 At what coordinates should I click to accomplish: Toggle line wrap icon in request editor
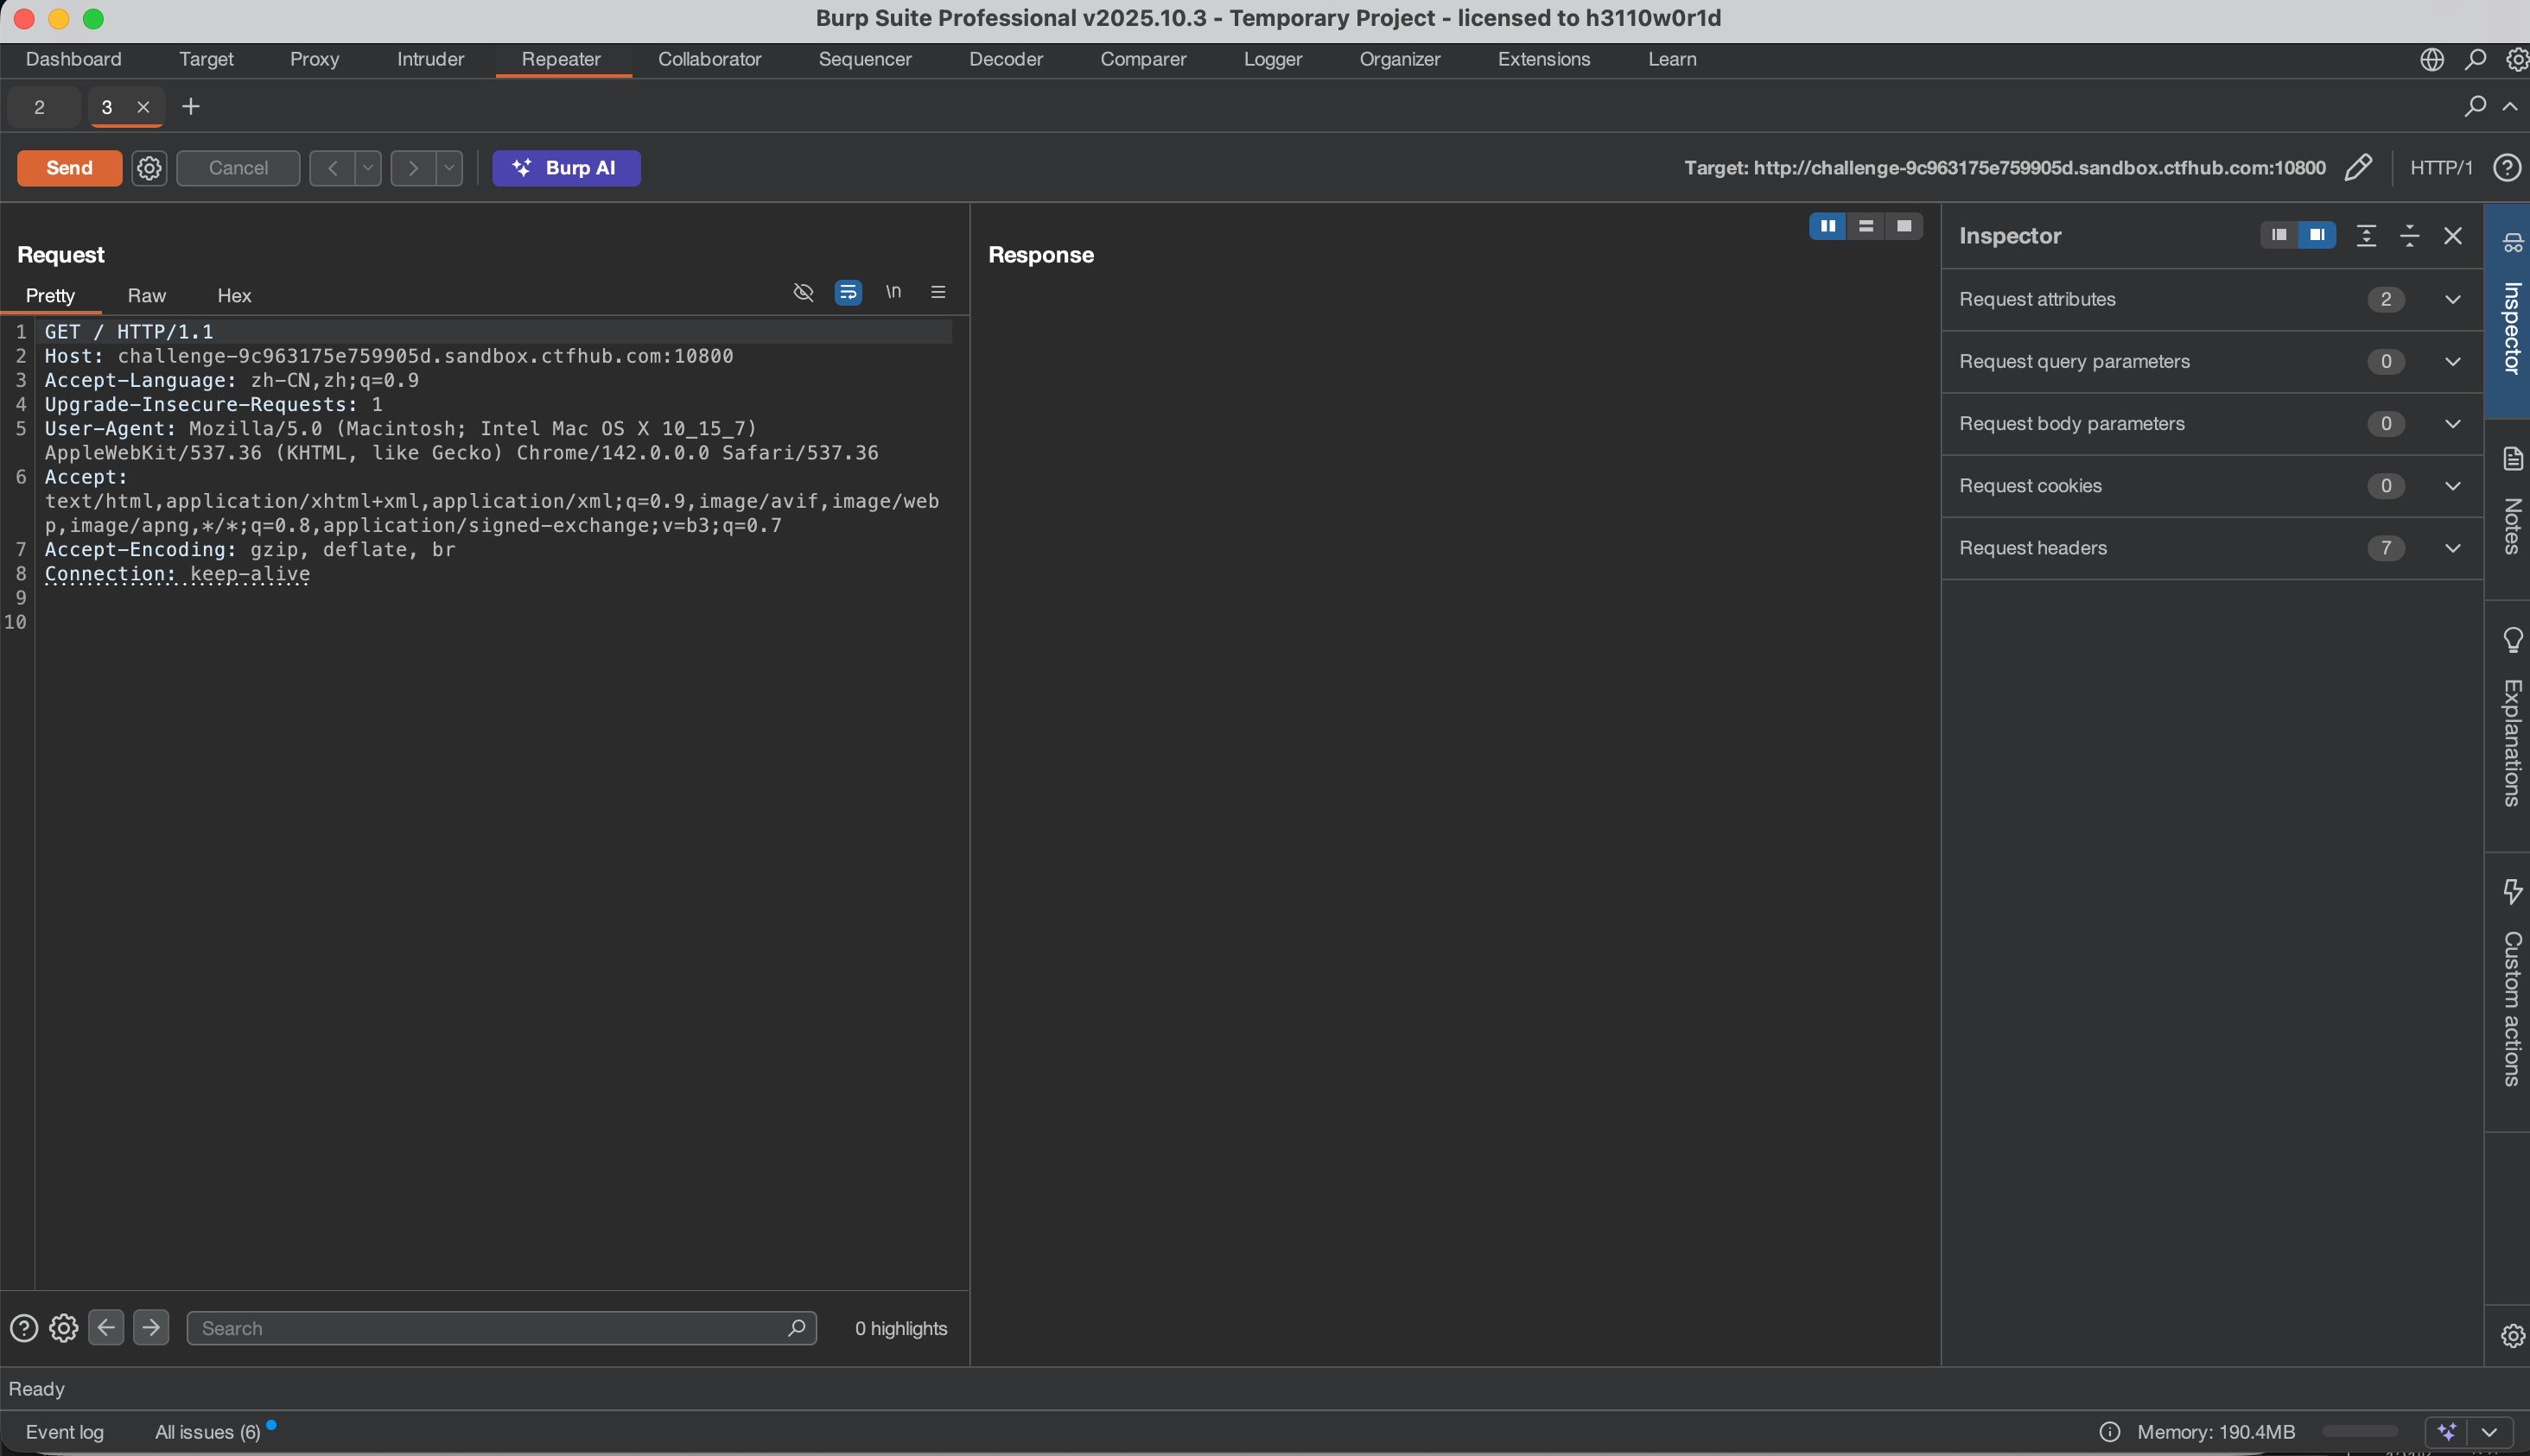point(848,292)
